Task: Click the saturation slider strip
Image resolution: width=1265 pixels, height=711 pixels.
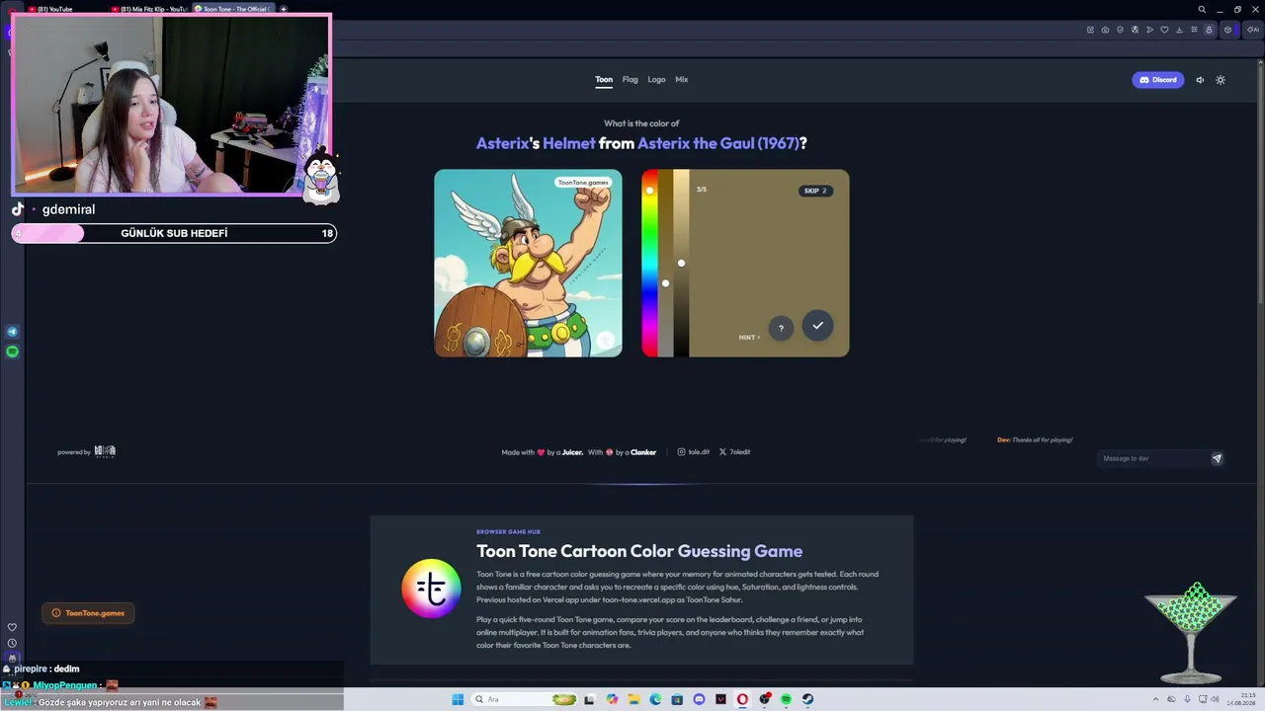Action: 665,263
